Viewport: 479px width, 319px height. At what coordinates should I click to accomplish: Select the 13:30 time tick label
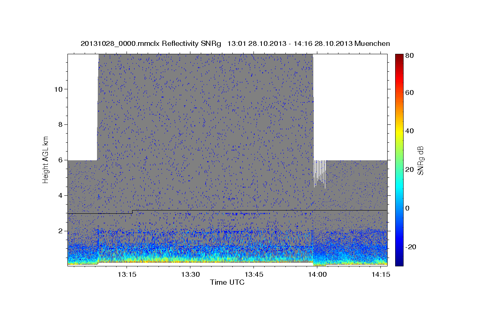(190, 274)
